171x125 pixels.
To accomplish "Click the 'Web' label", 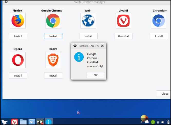I will click(x=88, y=11).
